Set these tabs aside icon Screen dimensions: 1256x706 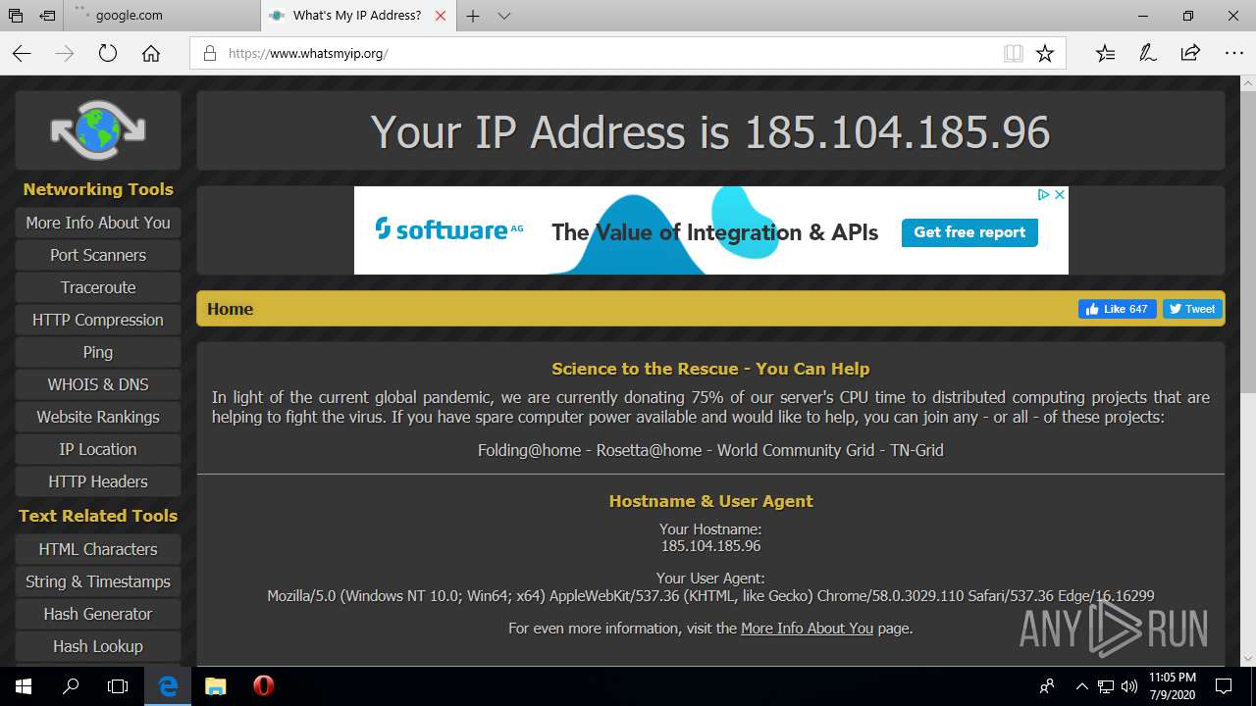pyautogui.click(x=47, y=16)
